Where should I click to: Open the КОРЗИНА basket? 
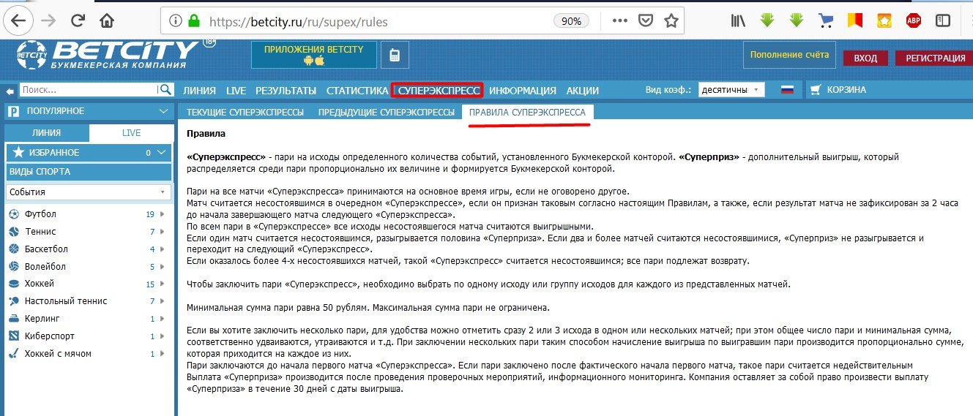(x=838, y=90)
